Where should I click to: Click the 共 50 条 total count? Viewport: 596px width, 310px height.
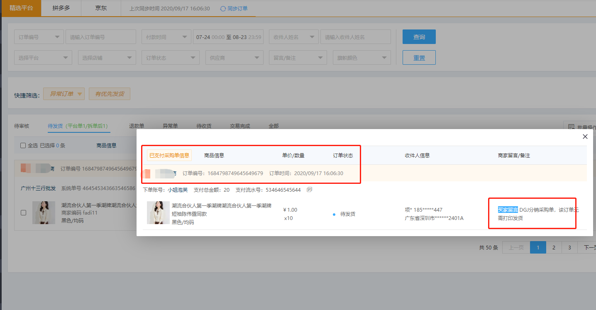[x=489, y=248]
